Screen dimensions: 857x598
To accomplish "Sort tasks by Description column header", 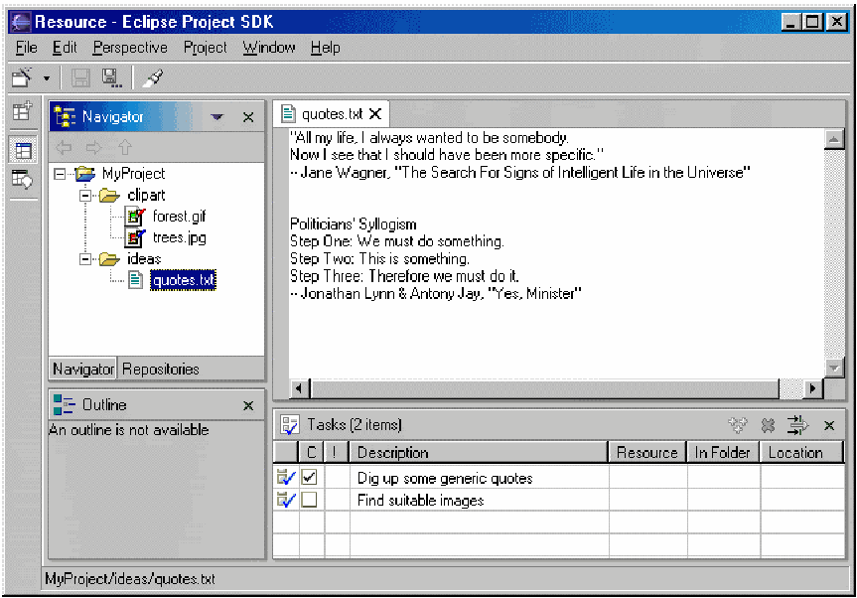I will point(480,453).
